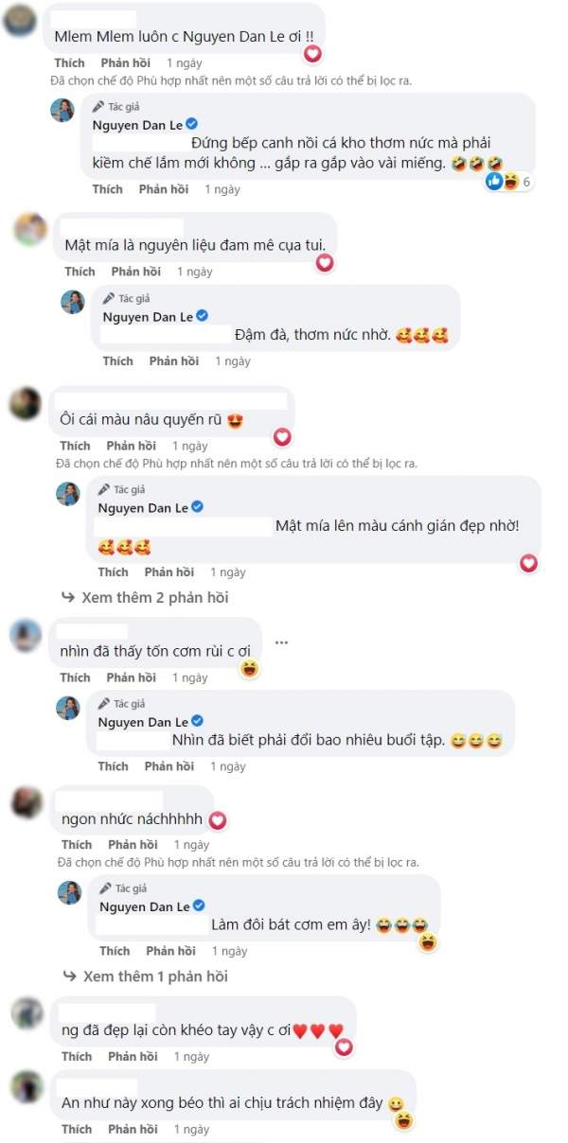Open the like and haha reactions showing 6
The height and width of the screenshot is (1143, 568).
coord(509,182)
